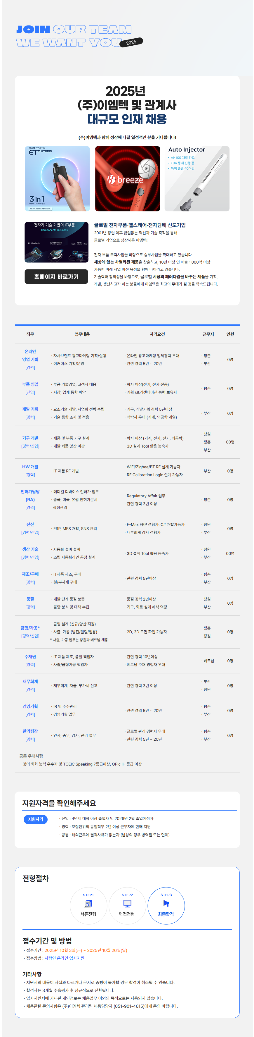Click the blue 지원자격 badge
The height and width of the screenshot is (1037, 254).
35,819
